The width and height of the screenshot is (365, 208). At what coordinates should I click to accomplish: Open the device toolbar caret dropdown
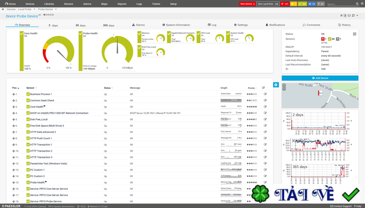coord(357,15)
